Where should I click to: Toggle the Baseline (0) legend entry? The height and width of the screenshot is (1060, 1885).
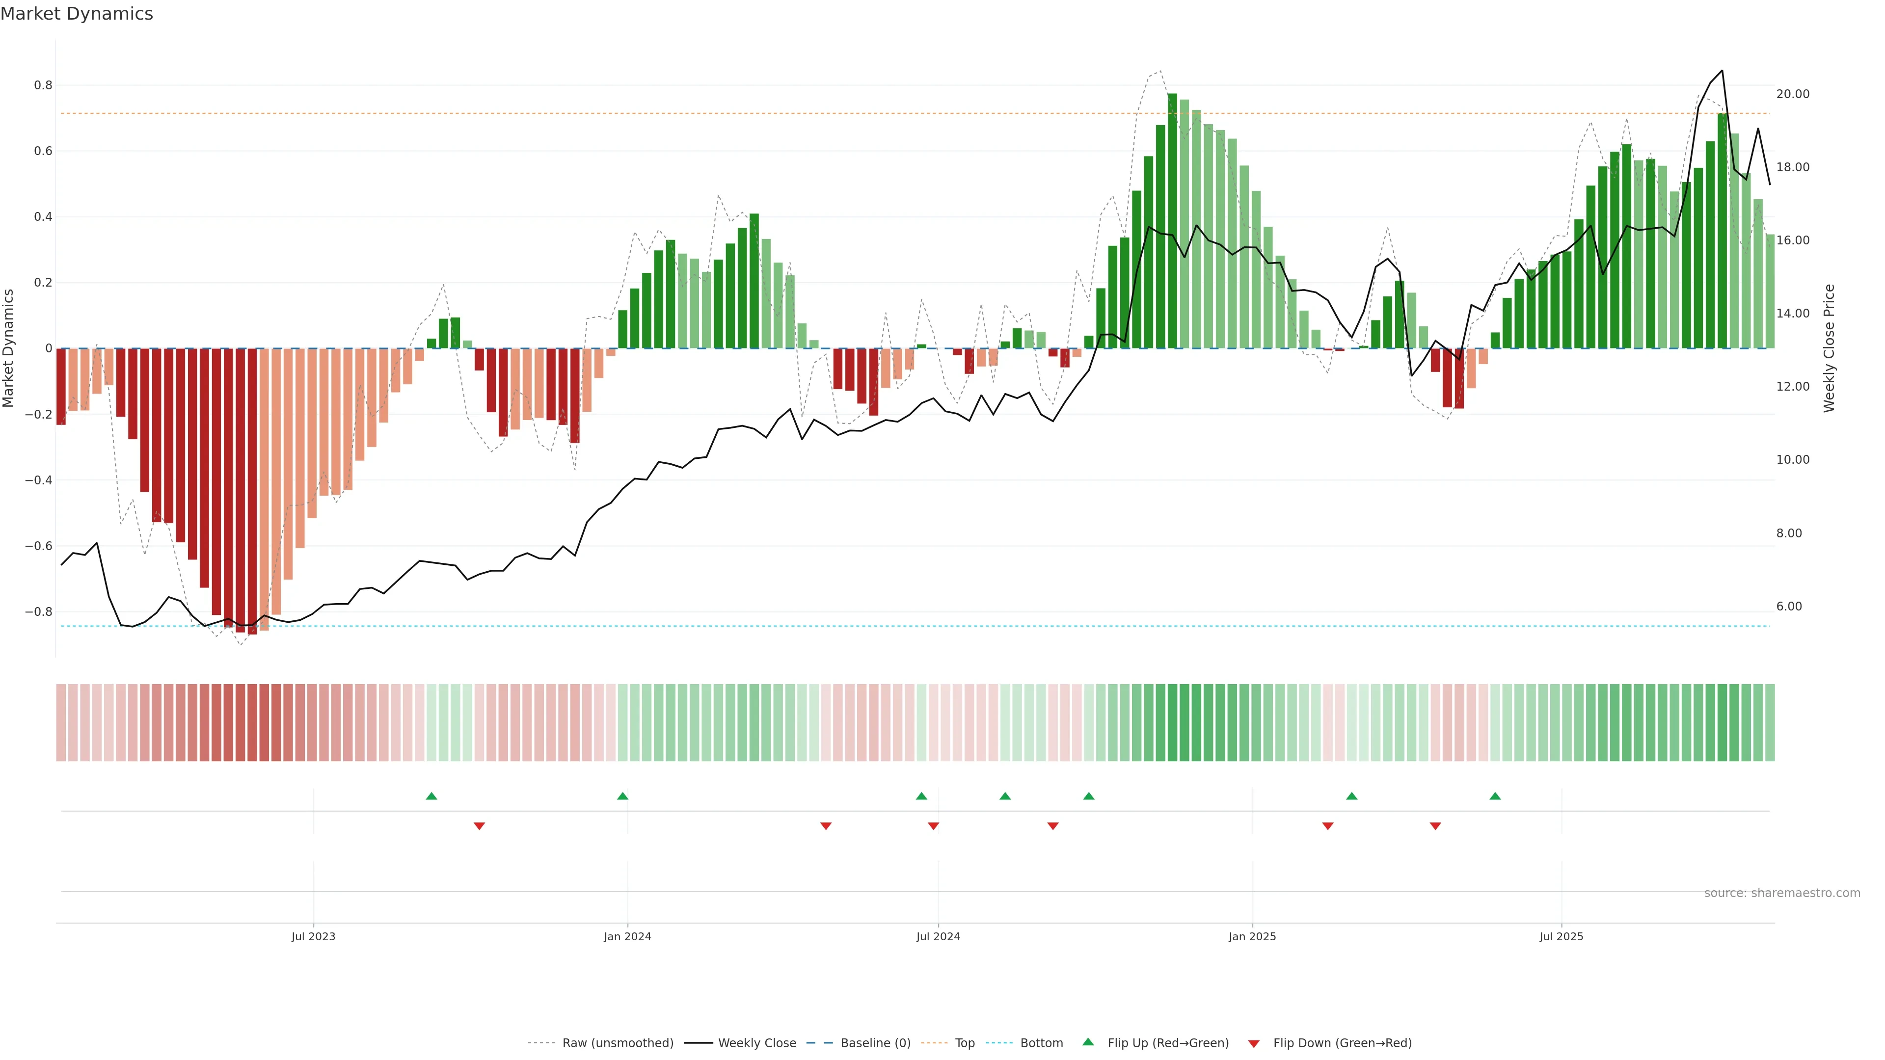[x=875, y=1043]
